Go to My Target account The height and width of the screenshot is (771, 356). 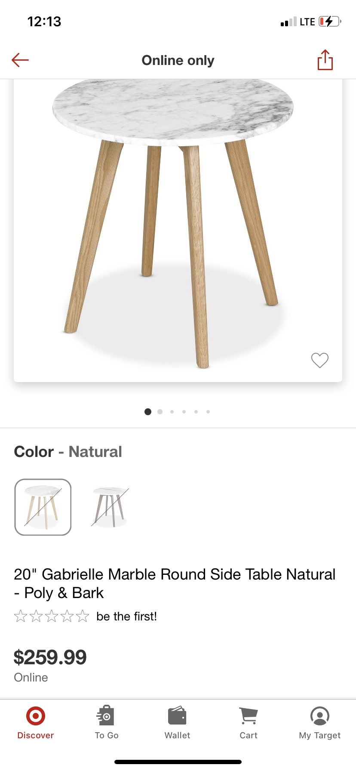tap(319, 723)
